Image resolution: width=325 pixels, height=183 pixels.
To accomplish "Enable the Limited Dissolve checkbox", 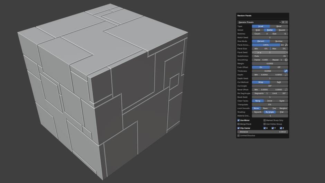I will coord(239,136).
